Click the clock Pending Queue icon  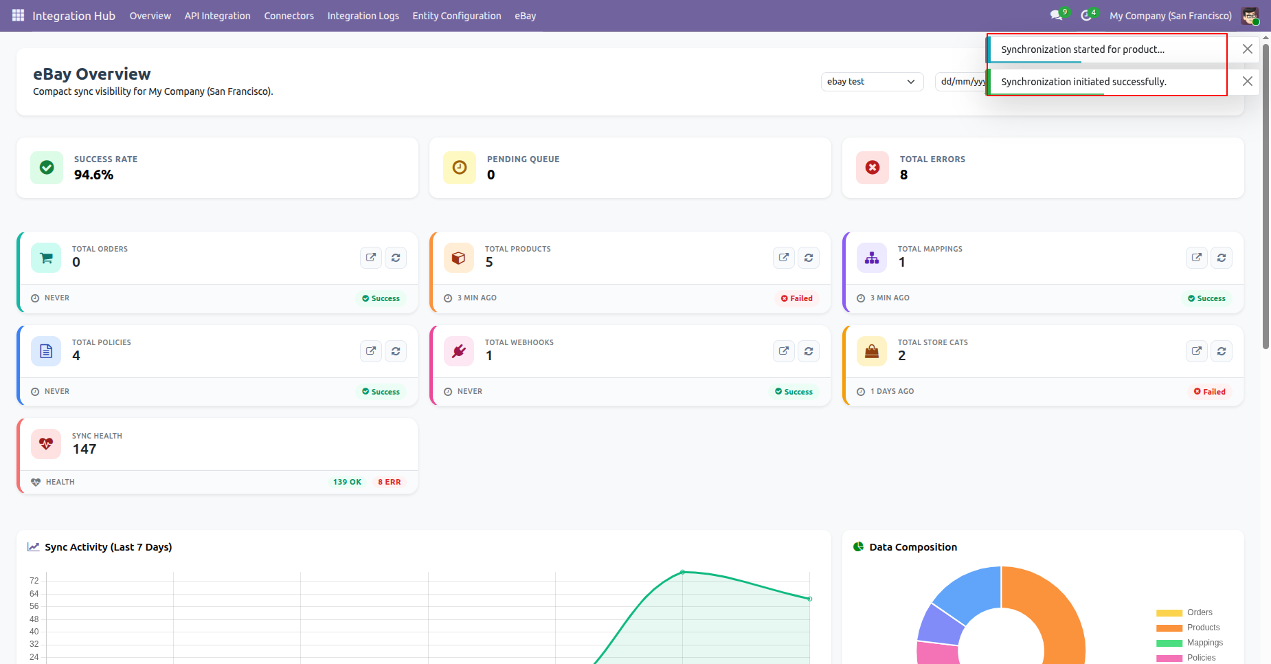click(x=460, y=168)
